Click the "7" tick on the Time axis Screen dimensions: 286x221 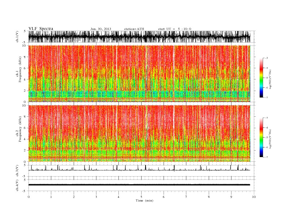pos(186,197)
